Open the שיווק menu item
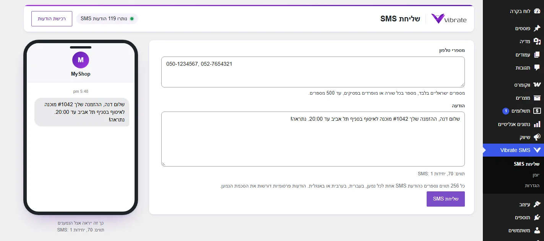The height and width of the screenshot is (241, 544). (x=525, y=137)
